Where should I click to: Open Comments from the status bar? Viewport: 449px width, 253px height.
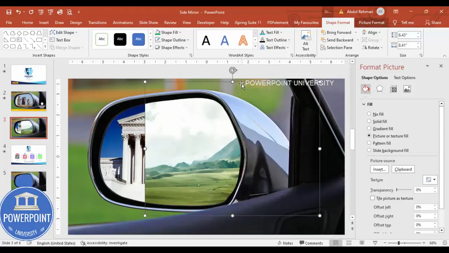[311, 243]
